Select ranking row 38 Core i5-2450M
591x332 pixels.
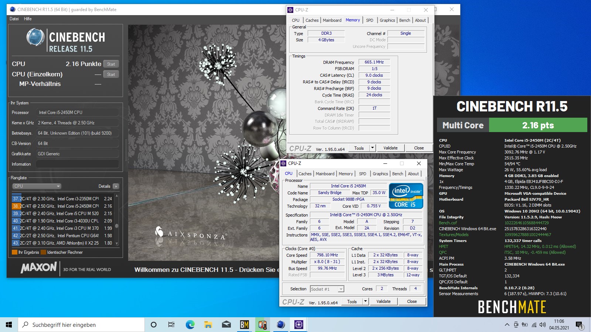(62, 206)
